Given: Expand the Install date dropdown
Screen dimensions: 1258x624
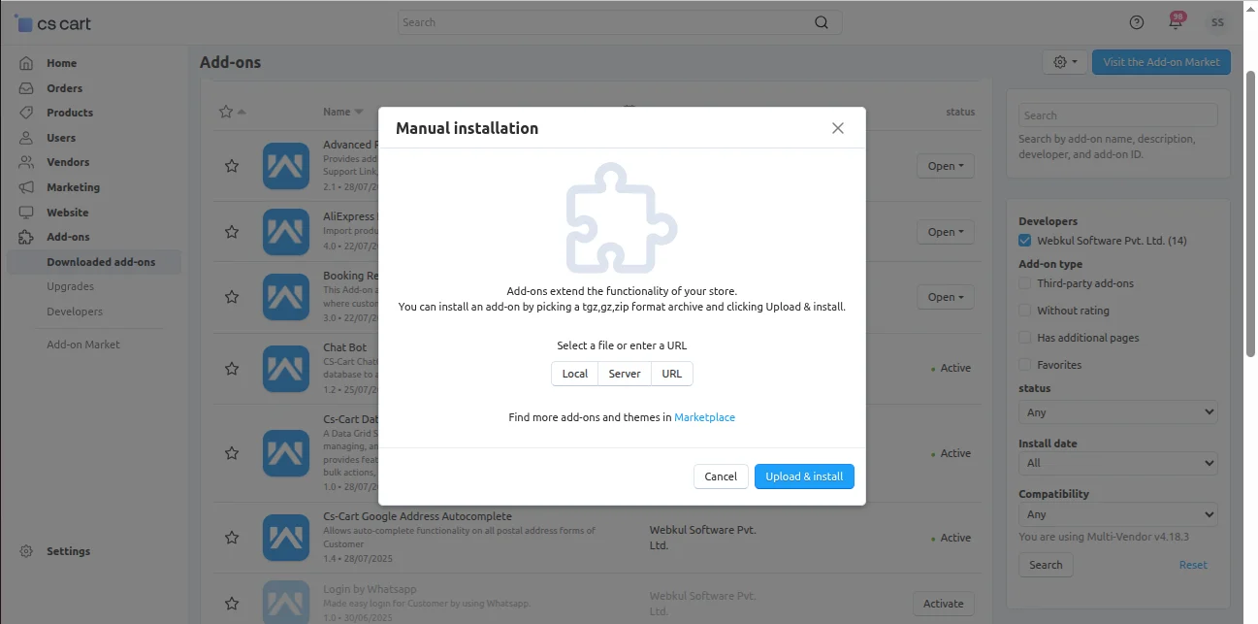Looking at the screenshot, I should coord(1117,463).
